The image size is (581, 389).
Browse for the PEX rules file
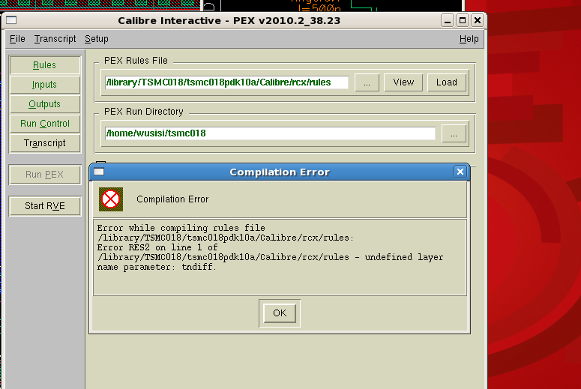367,82
